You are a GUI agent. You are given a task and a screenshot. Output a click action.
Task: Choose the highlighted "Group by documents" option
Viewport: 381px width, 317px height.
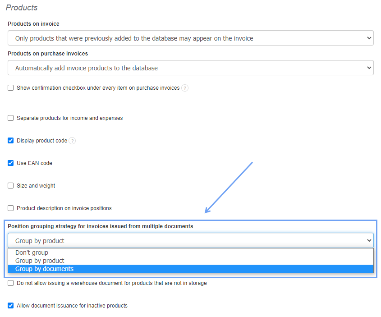[x=44, y=269]
